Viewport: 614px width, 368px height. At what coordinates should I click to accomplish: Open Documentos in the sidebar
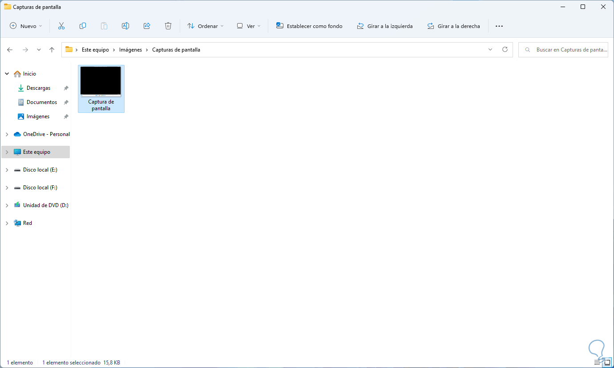tap(42, 102)
